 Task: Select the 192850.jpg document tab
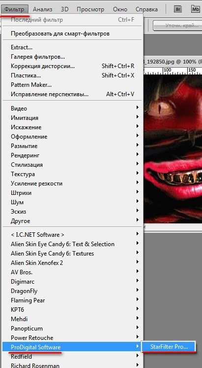[x=173, y=62]
